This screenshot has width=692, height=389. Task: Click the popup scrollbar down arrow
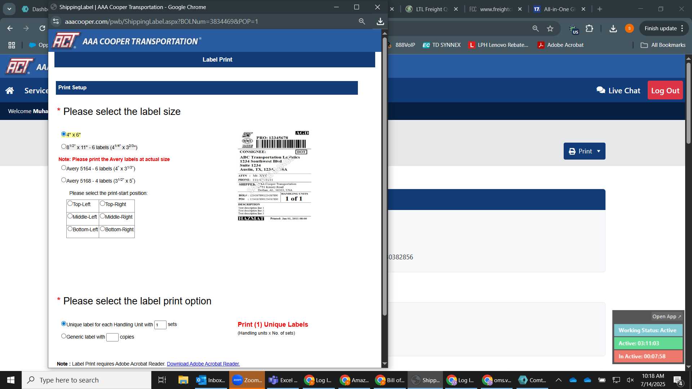pos(385,364)
